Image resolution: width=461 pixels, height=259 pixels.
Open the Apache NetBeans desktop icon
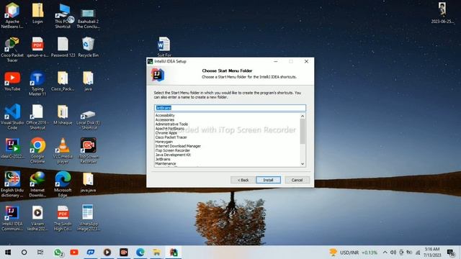tap(12, 15)
